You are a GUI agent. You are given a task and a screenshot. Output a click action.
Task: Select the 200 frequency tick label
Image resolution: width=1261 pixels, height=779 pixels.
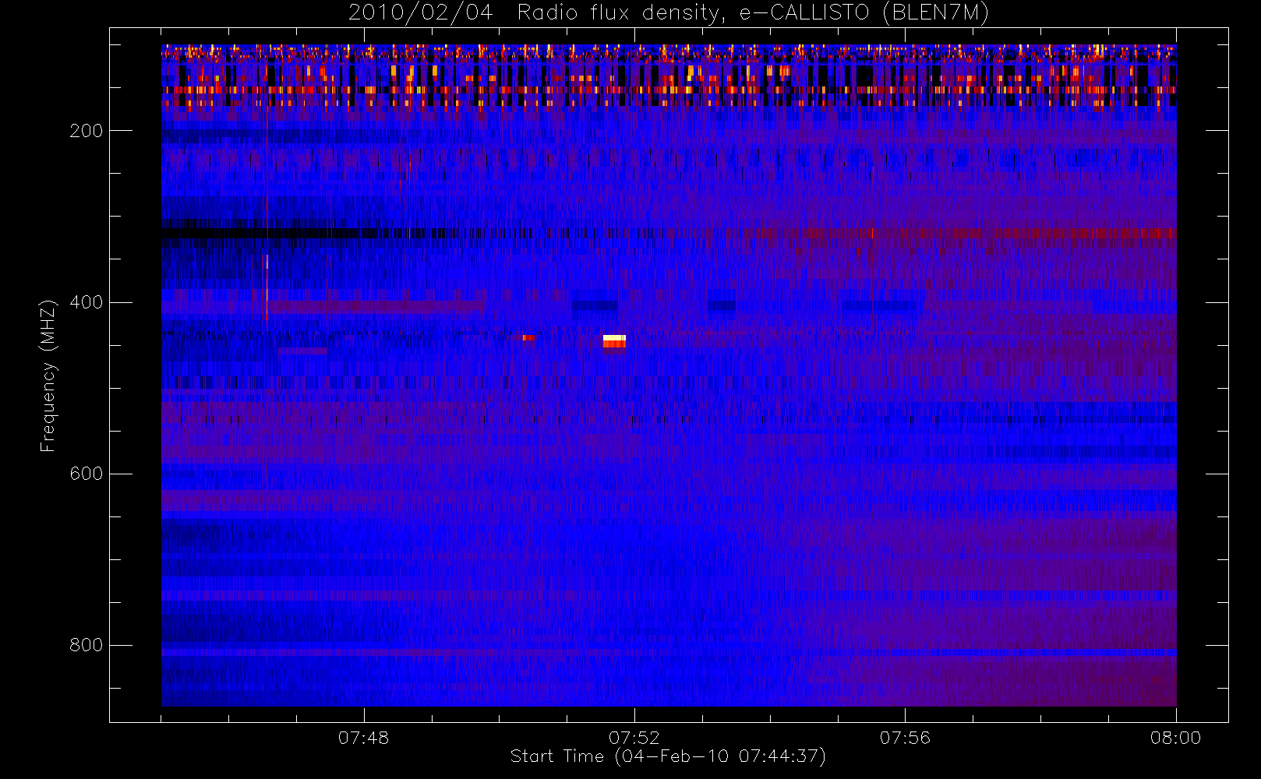tap(86, 131)
